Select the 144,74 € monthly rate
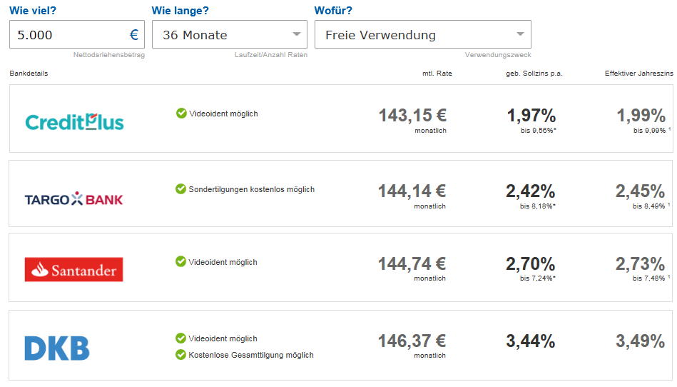The image size is (677, 387). 412,263
